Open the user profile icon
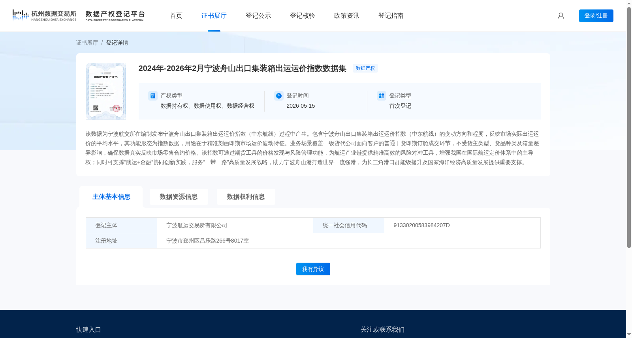 point(561,16)
